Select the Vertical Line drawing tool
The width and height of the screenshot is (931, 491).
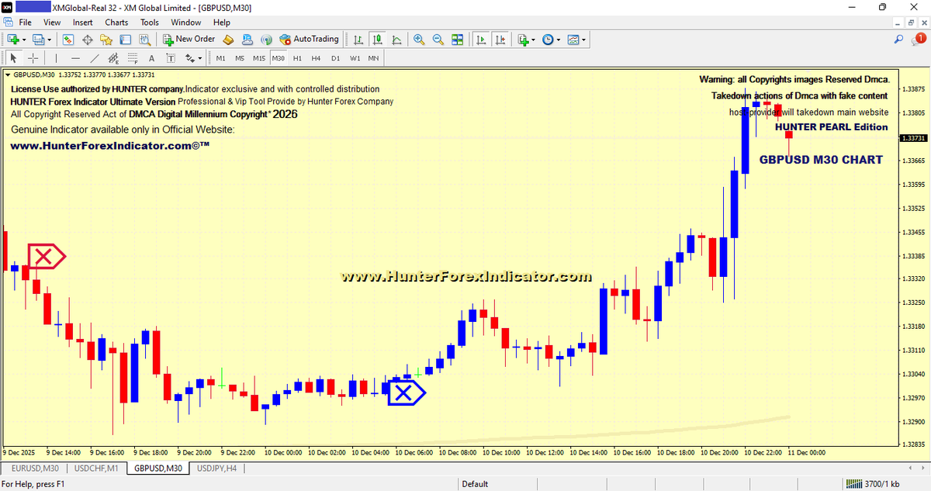pos(56,58)
